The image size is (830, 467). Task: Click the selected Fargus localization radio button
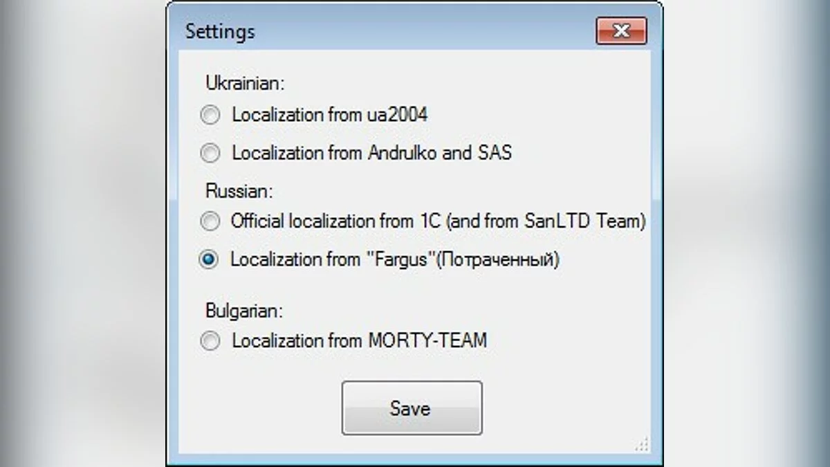(x=209, y=260)
